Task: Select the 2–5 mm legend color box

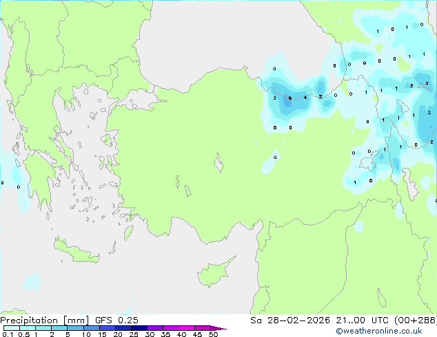Action: coord(59,328)
